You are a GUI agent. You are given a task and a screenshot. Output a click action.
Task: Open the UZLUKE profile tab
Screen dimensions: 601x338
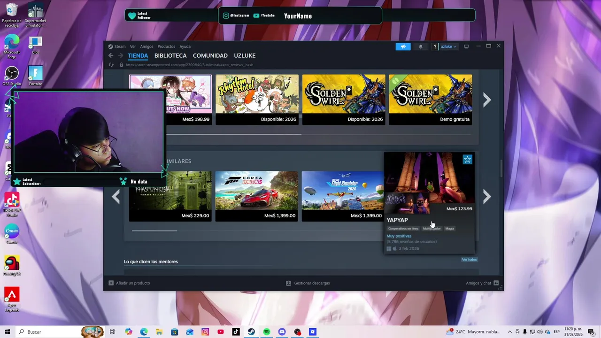tap(245, 55)
